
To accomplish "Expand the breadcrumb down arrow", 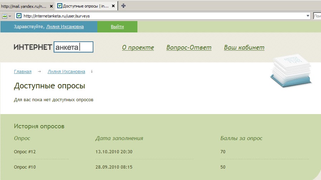I will 92,71.
